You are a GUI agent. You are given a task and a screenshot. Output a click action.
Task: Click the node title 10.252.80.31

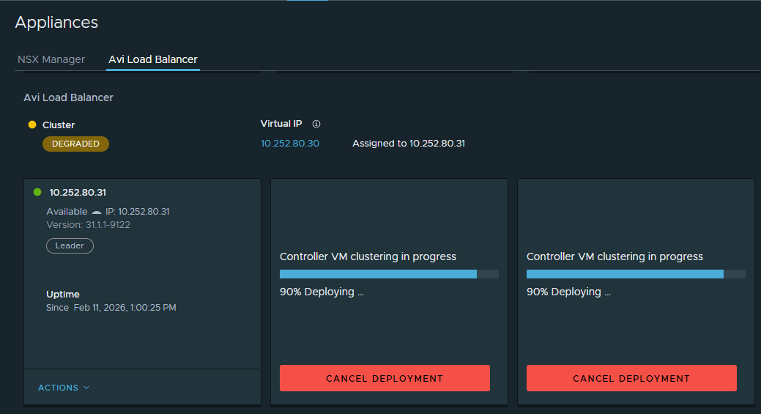(78, 192)
